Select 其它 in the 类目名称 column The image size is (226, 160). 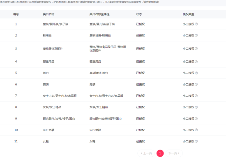46,73
